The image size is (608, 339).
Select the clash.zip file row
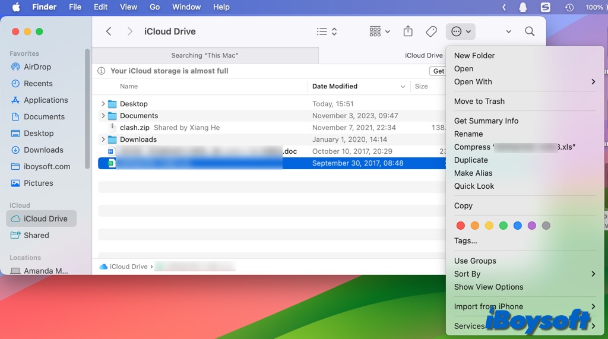click(x=135, y=128)
